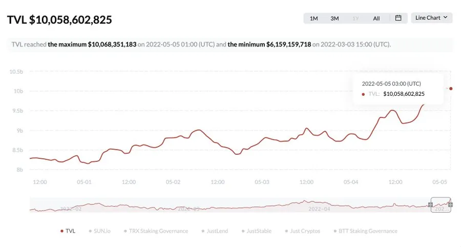
Task: Show the JustStable series
Action: coord(257,231)
